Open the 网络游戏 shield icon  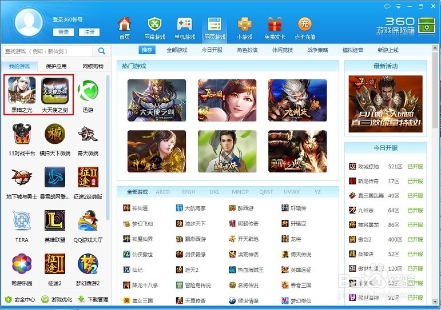click(x=154, y=24)
